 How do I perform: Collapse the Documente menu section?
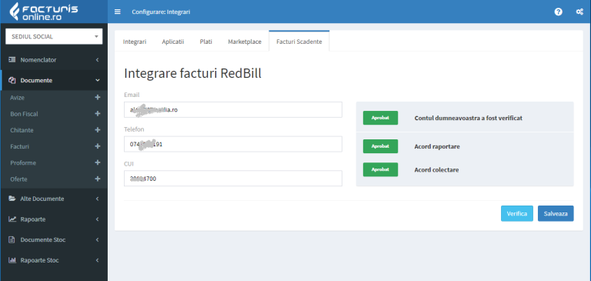pos(54,80)
